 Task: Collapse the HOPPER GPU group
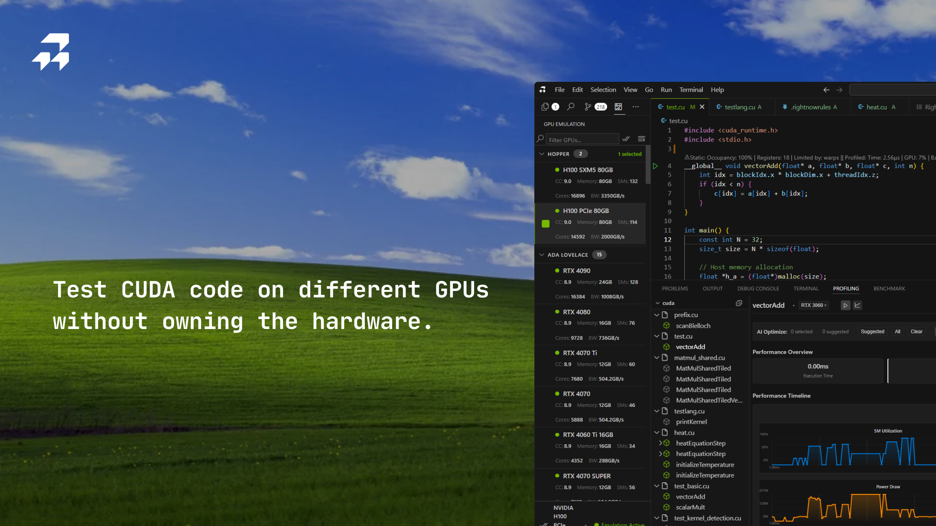(542, 154)
